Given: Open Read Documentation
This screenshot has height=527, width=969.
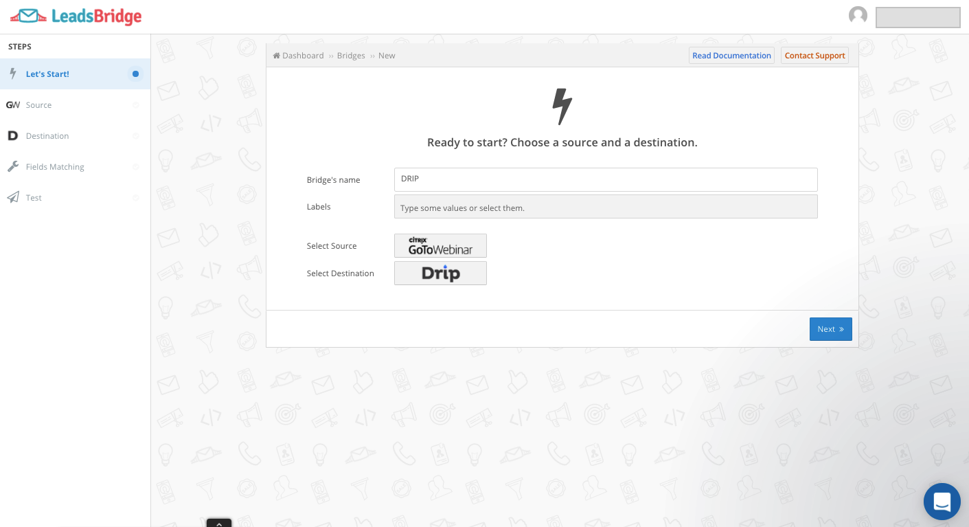Looking at the screenshot, I should [731, 56].
